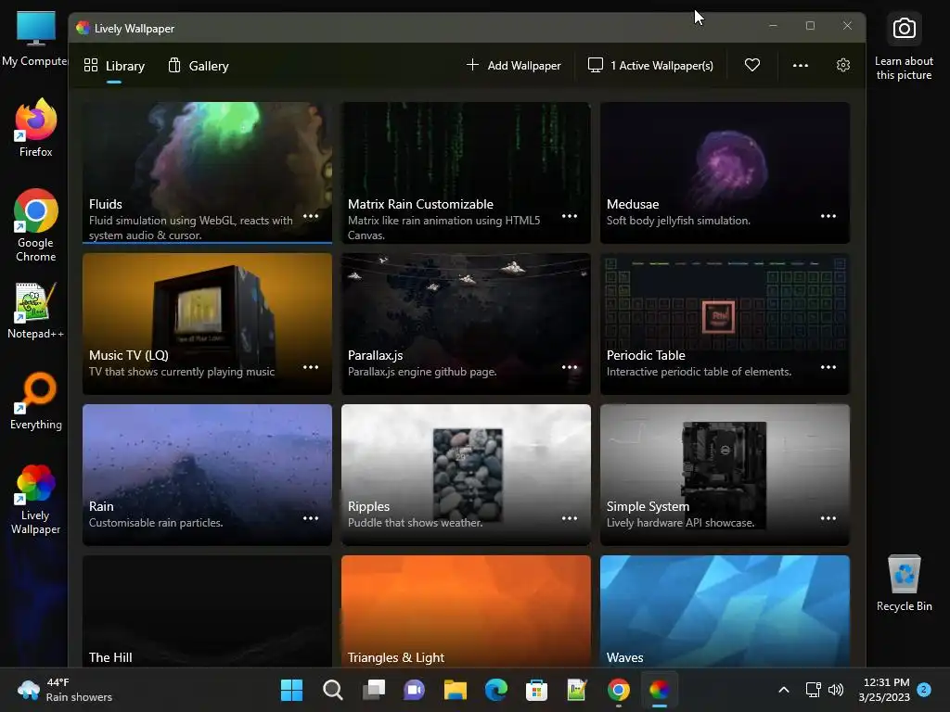
Task: Open weather widget showing 44°F
Action: (x=66, y=690)
